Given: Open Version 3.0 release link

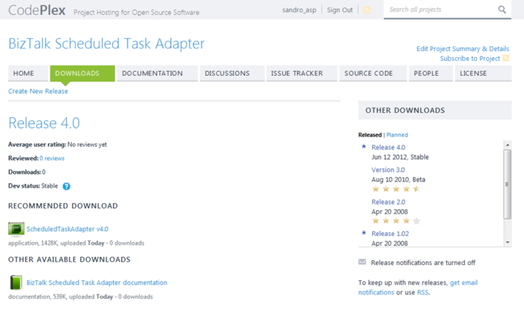Looking at the screenshot, I should (388, 170).
